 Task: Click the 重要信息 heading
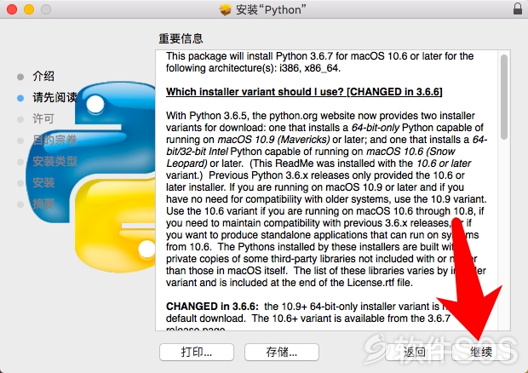[181, 38]
